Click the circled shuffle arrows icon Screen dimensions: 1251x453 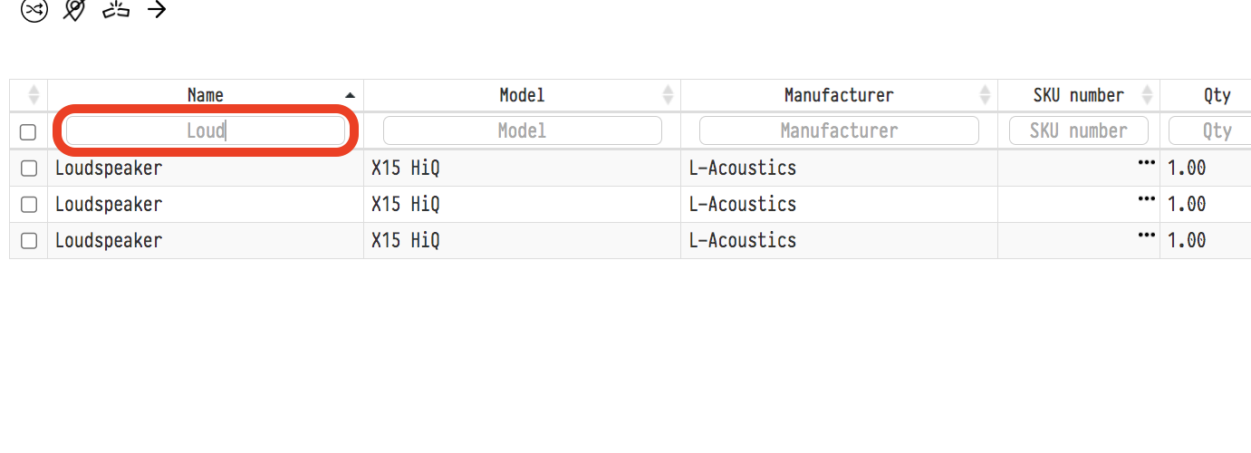[x=34, y=11]
